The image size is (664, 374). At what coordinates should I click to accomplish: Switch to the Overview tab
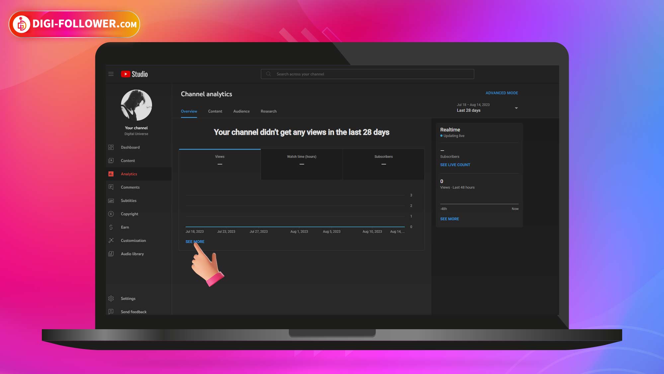coord(189,112)
